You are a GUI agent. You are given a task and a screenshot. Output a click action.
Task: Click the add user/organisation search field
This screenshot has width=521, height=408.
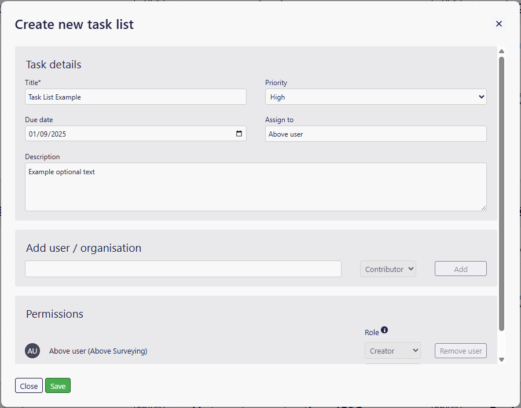(x=183, y=269)
